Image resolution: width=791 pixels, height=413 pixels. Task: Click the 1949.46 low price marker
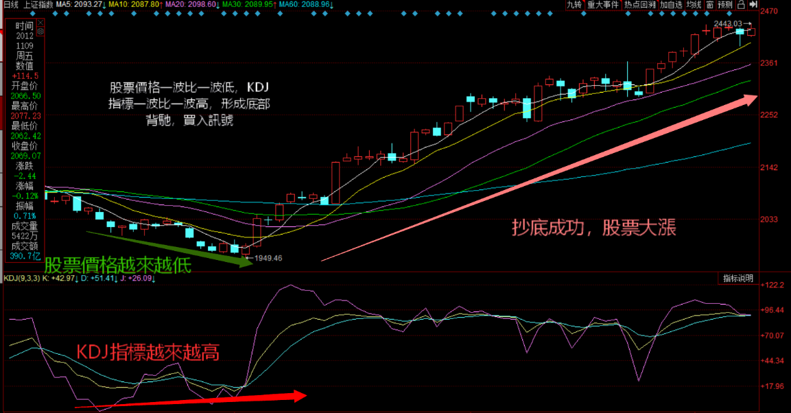[268, 258]
